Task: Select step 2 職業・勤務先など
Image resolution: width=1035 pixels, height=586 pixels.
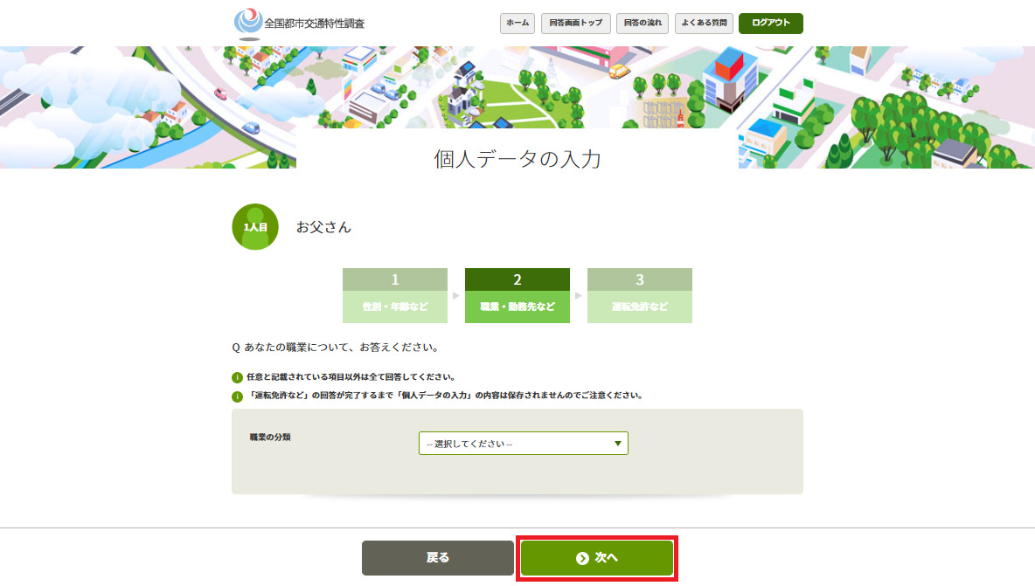Action: (517, 295)
